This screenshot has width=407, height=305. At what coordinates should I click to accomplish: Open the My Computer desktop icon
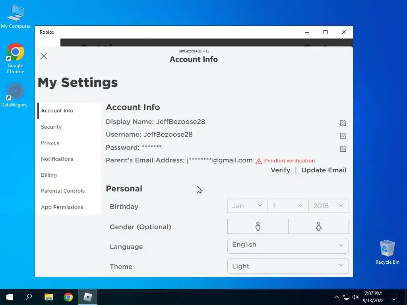[x=16, y=17]
